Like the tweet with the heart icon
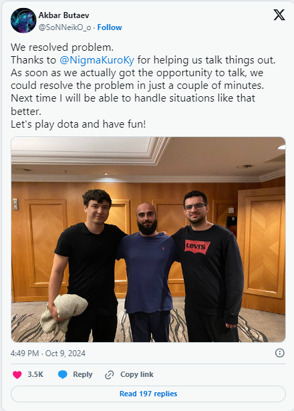294x411 pixels. pyautogui.click(x=17, y=374)
